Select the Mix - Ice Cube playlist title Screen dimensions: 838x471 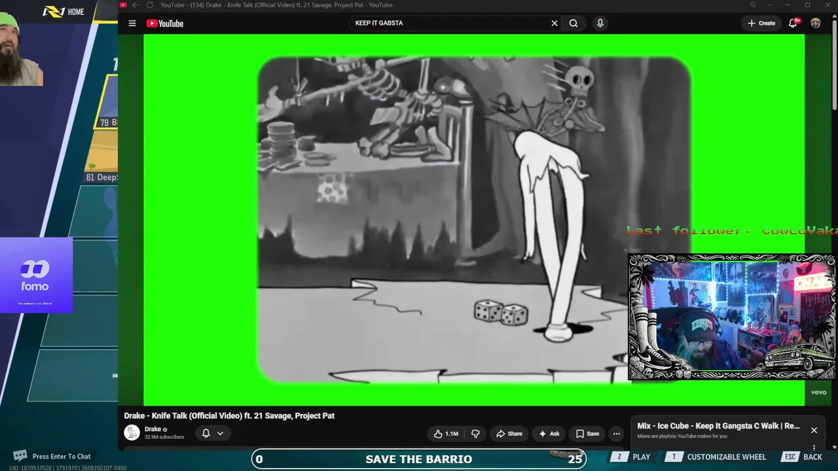[718, 426]
